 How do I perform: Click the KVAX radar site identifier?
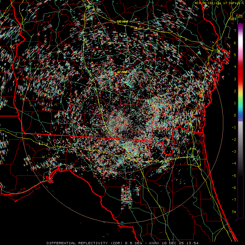coord(155,243)
